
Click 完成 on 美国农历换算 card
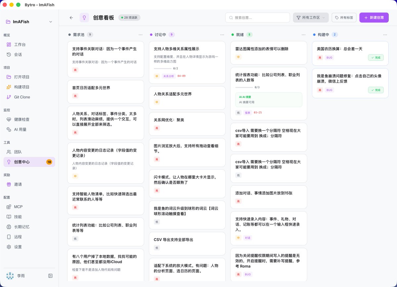[376, 58]
